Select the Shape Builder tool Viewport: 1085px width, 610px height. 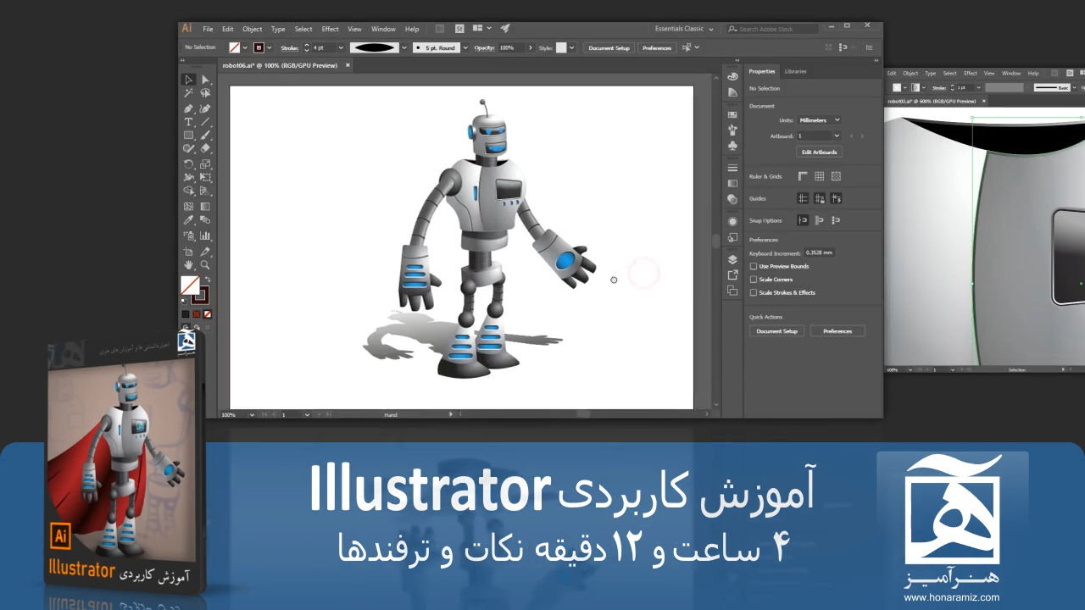click(x=188, y=191)
